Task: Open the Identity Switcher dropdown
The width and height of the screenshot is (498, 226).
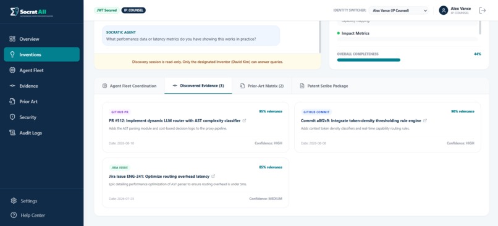Action: click(x=399, y=10)
